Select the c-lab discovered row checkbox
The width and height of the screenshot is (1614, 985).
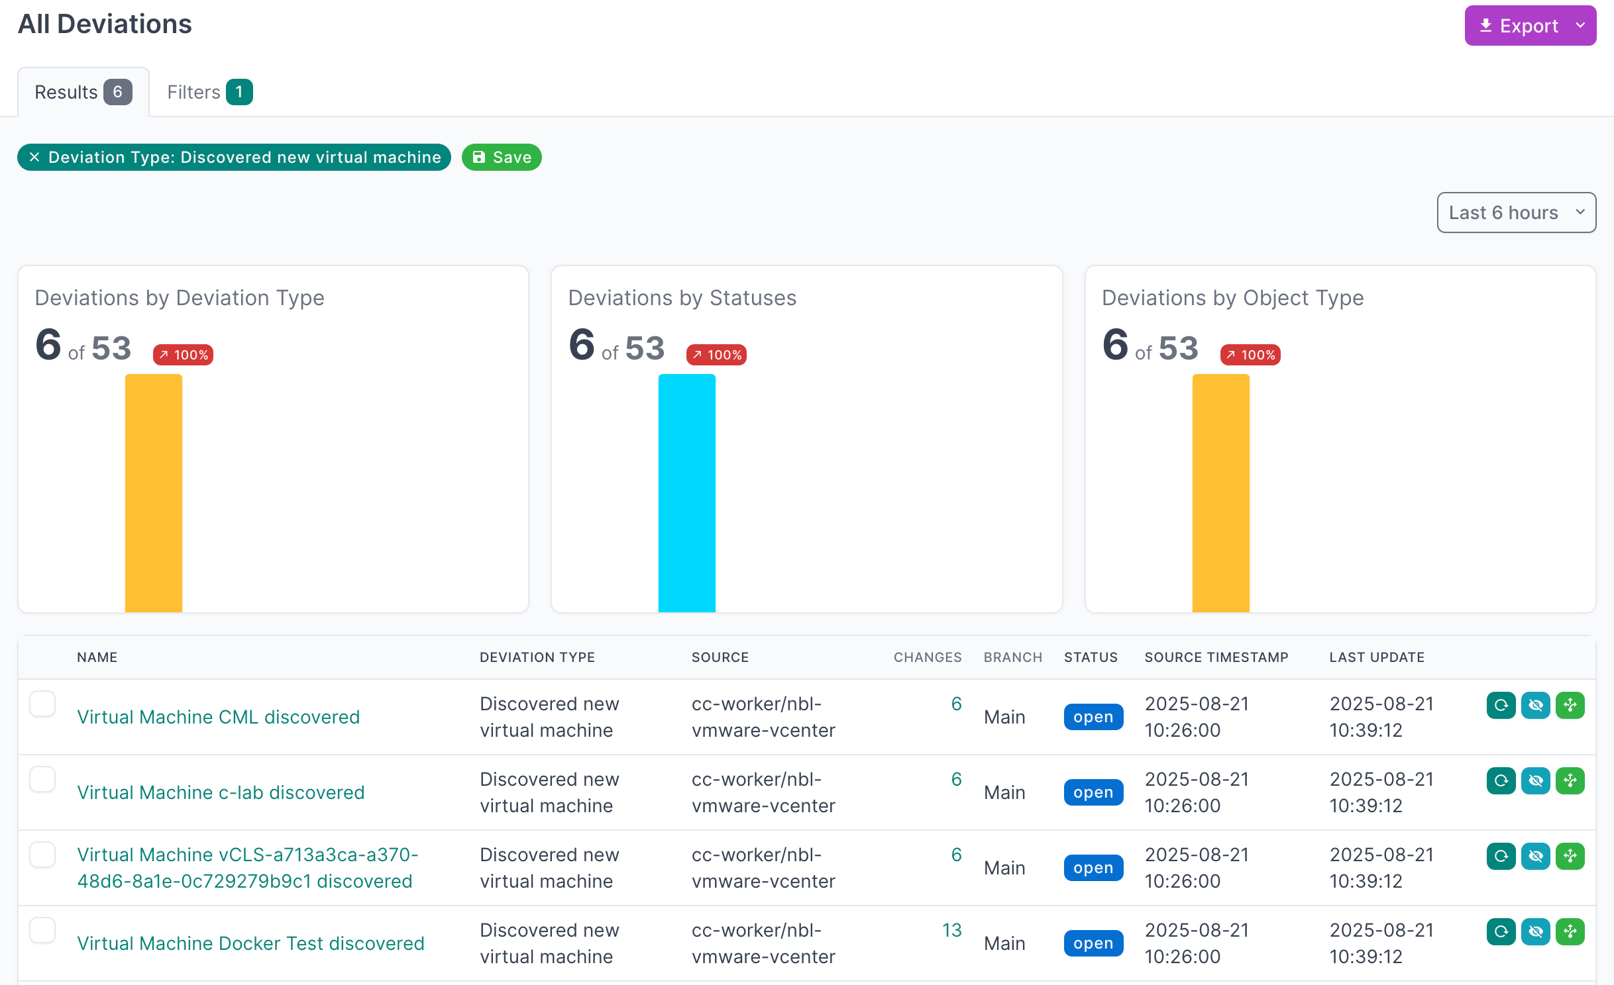[x=42, y=779]
